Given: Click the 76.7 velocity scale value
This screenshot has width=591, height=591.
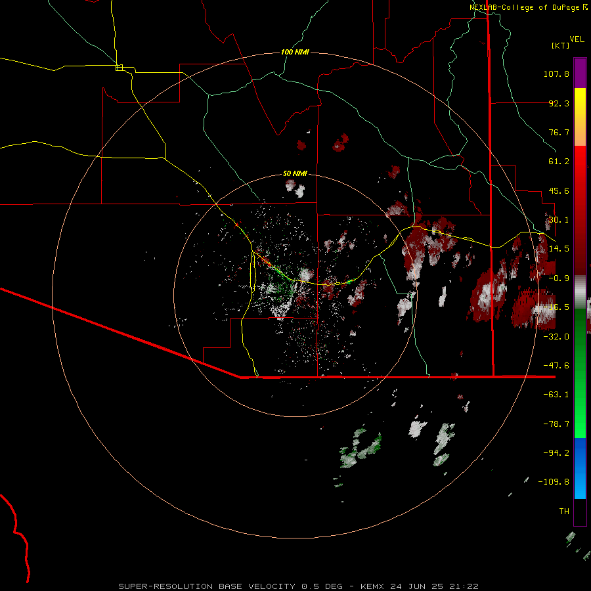Looking at the screenshot, I should pos(559,132).
